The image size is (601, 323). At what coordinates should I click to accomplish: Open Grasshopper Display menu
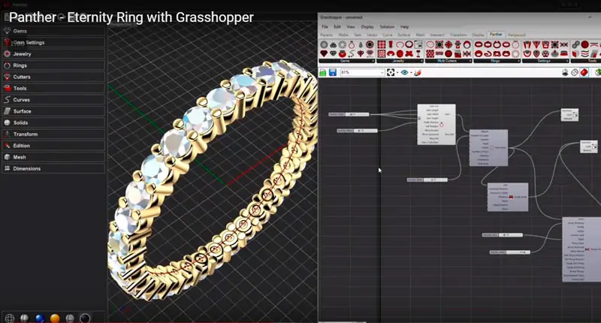click(367, 27)
